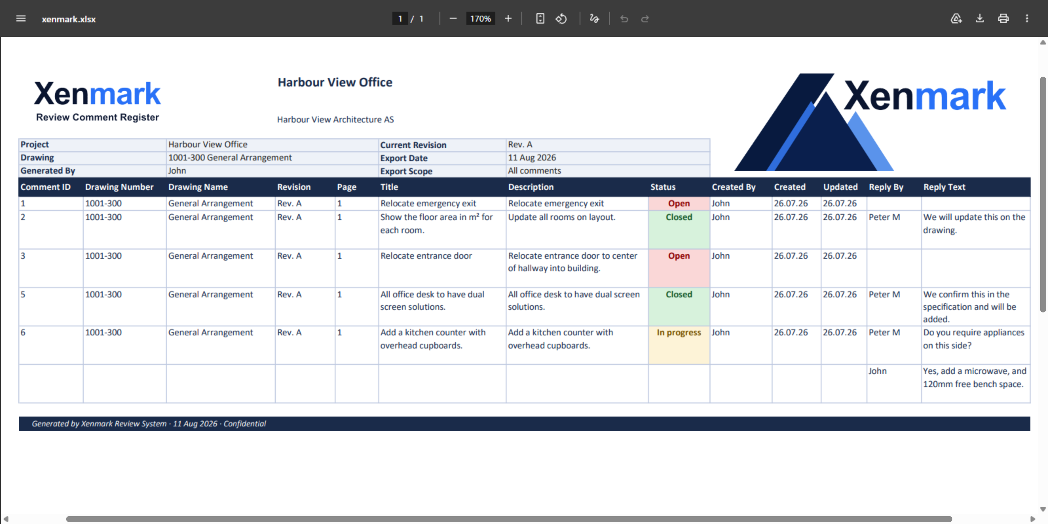
Task: Click 'Update all rooms on layout.' description
Action: 561,217
